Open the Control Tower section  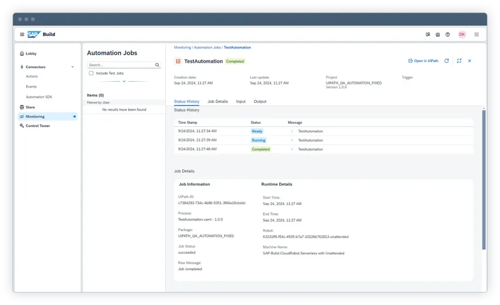pyautogui.click(x=38, y=126)
